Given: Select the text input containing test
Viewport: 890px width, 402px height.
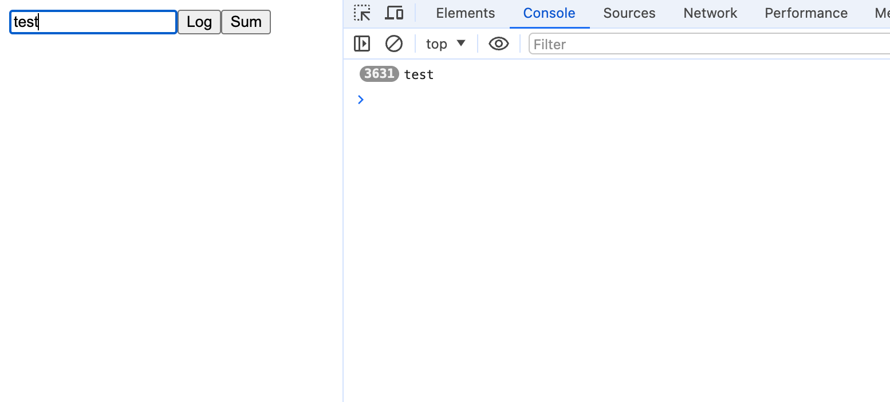Looking at the screenshot, I should [93, 22].
